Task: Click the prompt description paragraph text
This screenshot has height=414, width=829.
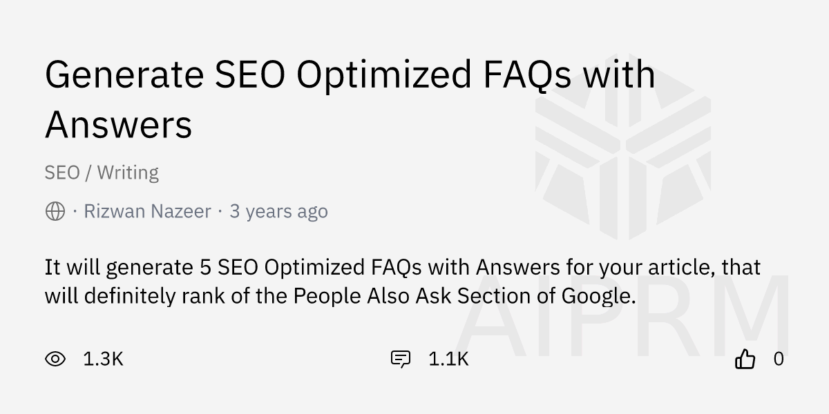Action: pyautogui.click(x=401, y=282)
